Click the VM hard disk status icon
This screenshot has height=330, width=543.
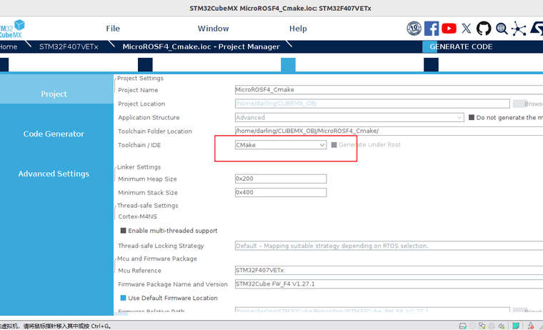click(x=462, y=326)
